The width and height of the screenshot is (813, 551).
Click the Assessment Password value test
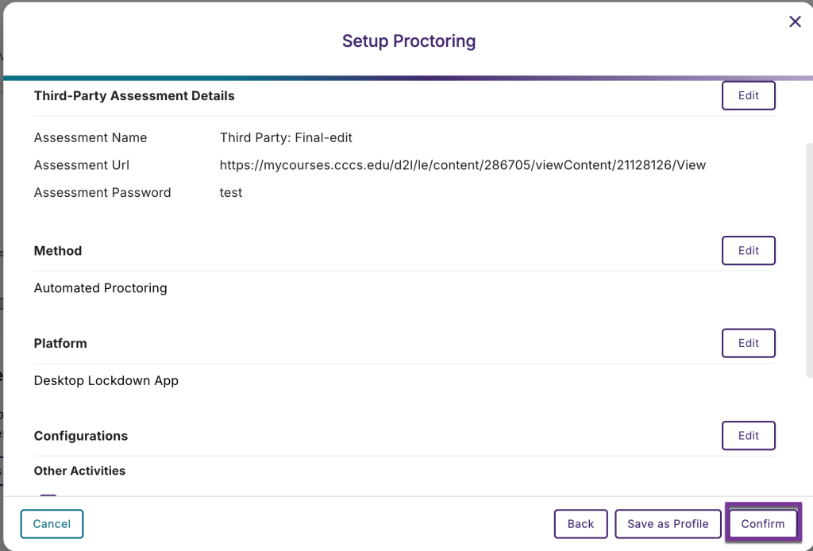click(x=231, y=192)
